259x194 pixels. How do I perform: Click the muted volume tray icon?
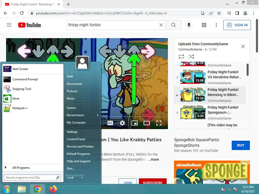[x=223, y=189]
